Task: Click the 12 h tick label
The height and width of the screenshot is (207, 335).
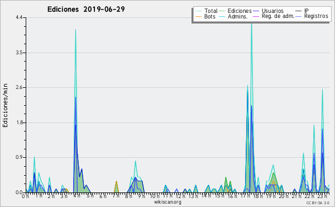Action: pyautogui.click(x=180, y=196)
